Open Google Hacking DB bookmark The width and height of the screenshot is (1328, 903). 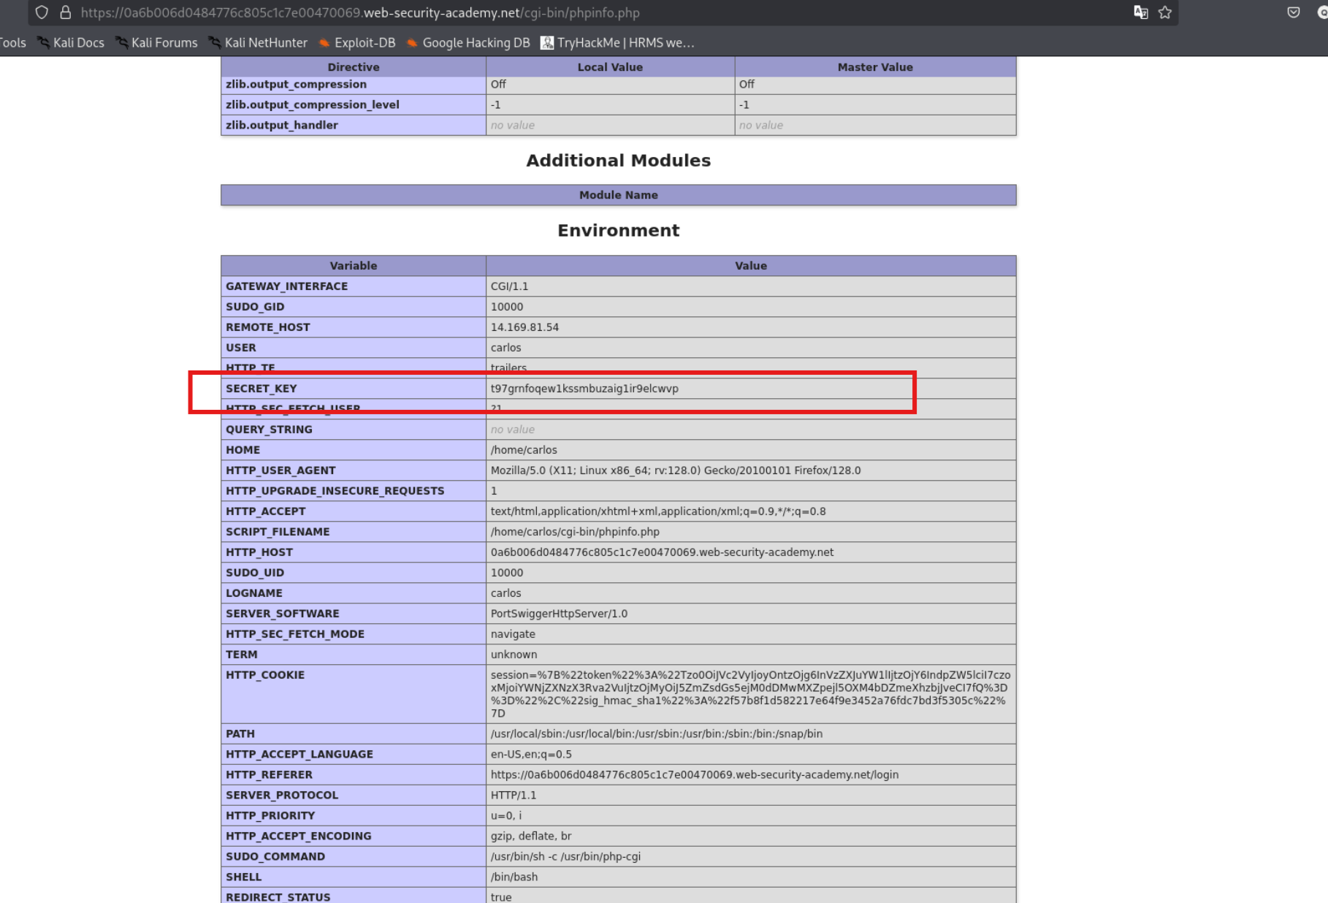(x=468, y=43)
